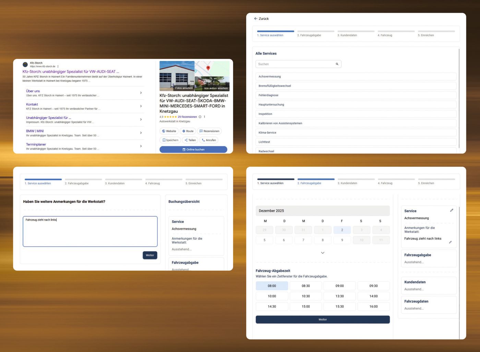Click the blue Online buchen button
Screen dimensions: 480x352
pyautogui.click(x=193, y=150)
